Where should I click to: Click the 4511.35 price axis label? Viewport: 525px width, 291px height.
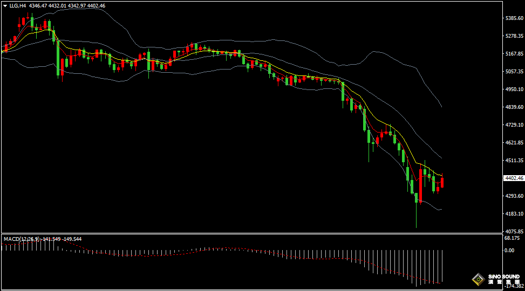(x=513, y=161)
